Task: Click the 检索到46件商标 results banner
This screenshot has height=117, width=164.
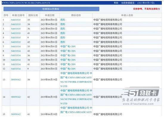Action: [x=51, y=9]
